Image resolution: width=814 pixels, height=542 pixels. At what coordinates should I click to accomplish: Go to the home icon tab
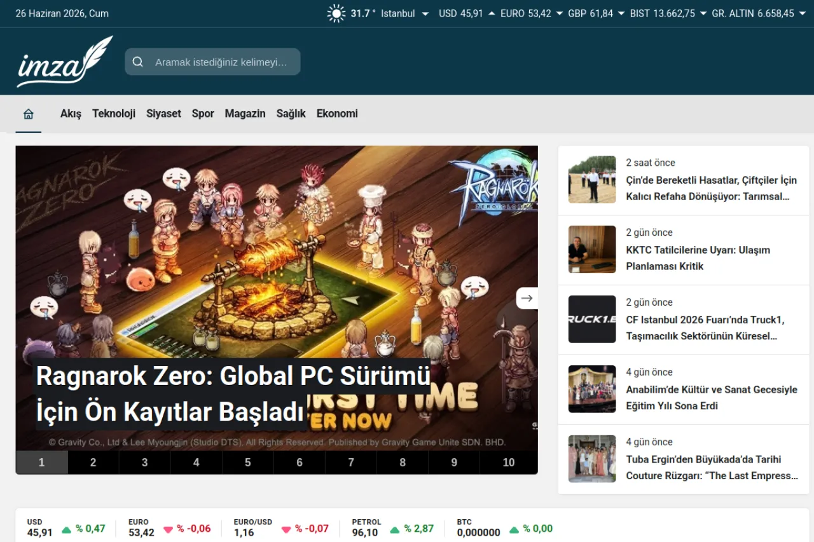pyautogui.click(x=29, y=114)
